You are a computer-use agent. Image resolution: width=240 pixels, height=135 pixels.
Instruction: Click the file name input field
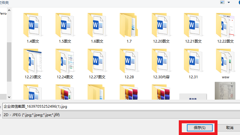click(x=120, y=106)
